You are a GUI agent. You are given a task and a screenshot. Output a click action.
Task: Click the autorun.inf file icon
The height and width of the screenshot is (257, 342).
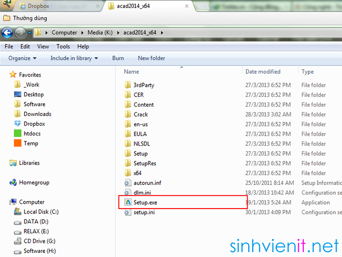click(128, 183)
